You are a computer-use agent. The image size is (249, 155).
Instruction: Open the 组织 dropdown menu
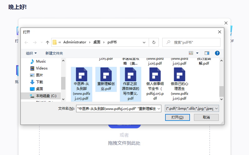pos(31,53)
